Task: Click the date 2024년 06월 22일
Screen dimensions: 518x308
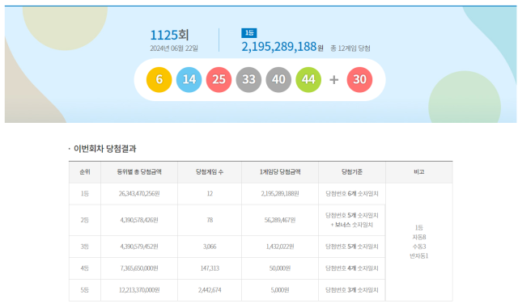Action: point(174,49)
